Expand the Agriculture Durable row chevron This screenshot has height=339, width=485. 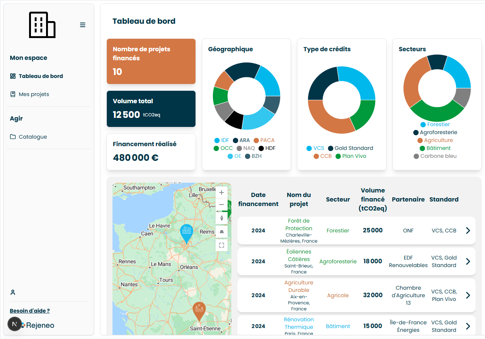coord(468,295)
